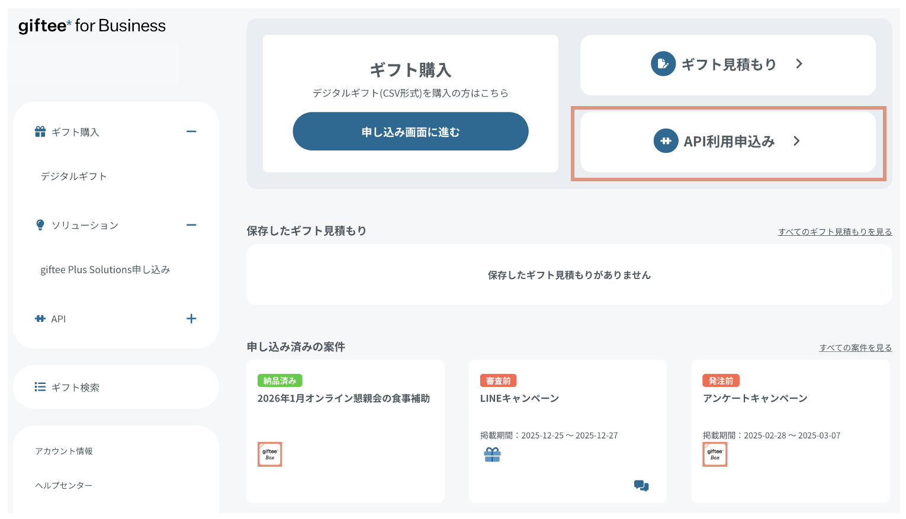Click the ソリューション label in the sidebar

click(85, 225)
